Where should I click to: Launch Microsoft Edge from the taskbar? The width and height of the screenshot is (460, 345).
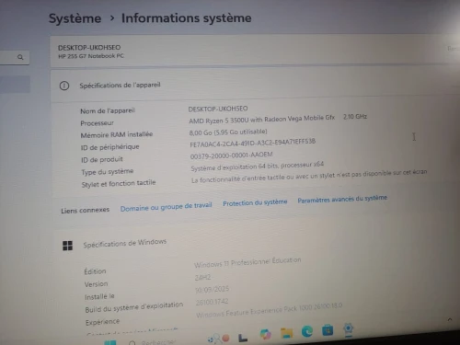(x=307, y=331)
